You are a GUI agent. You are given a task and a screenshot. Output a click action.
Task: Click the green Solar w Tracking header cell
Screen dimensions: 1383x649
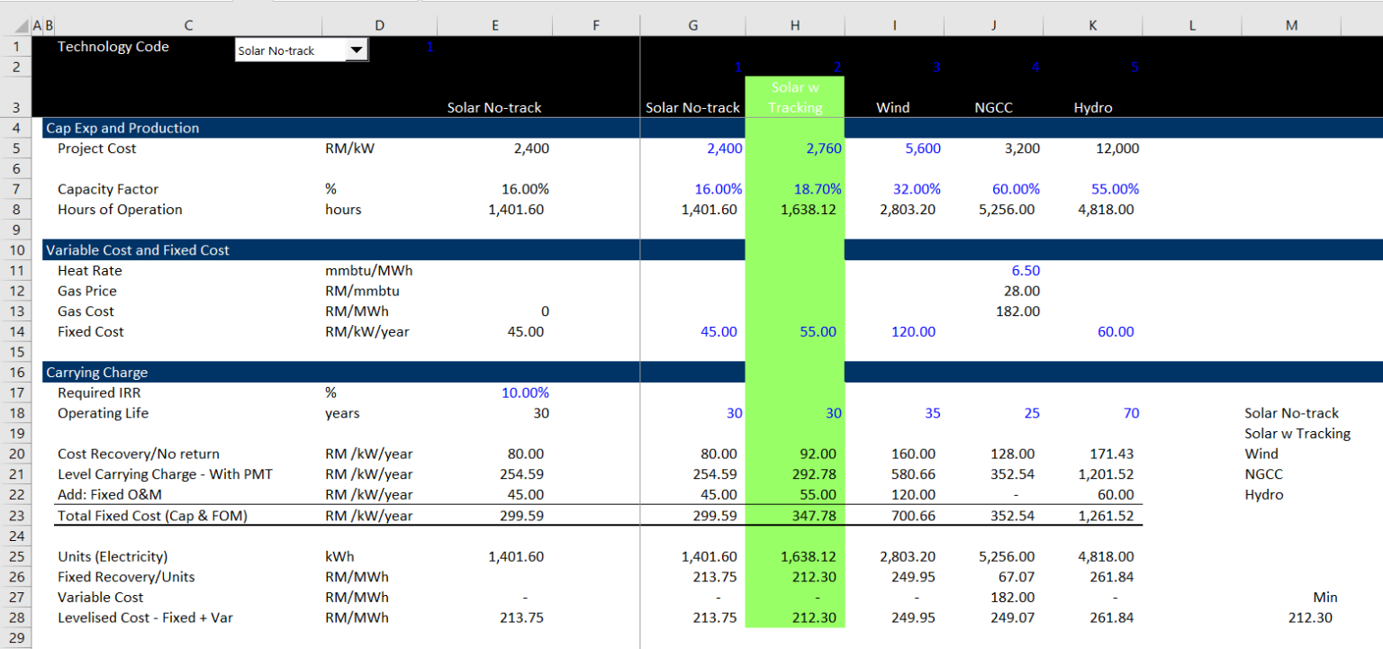[x=795, y=98]
